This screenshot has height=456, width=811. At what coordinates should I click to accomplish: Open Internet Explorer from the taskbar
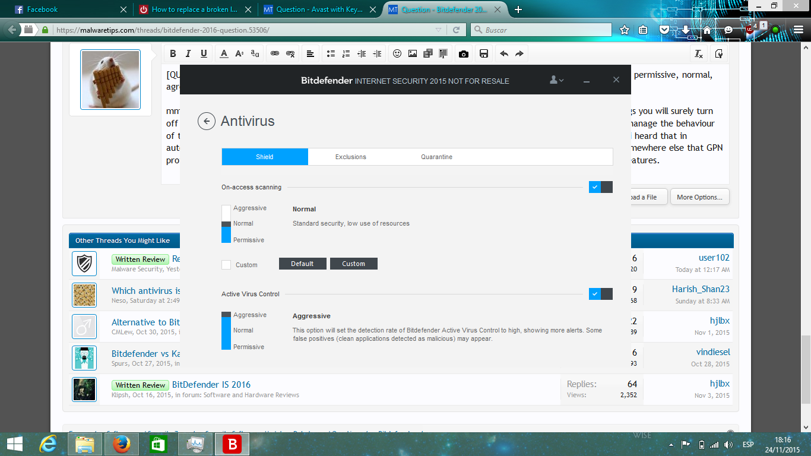click(x=47, y=444)
